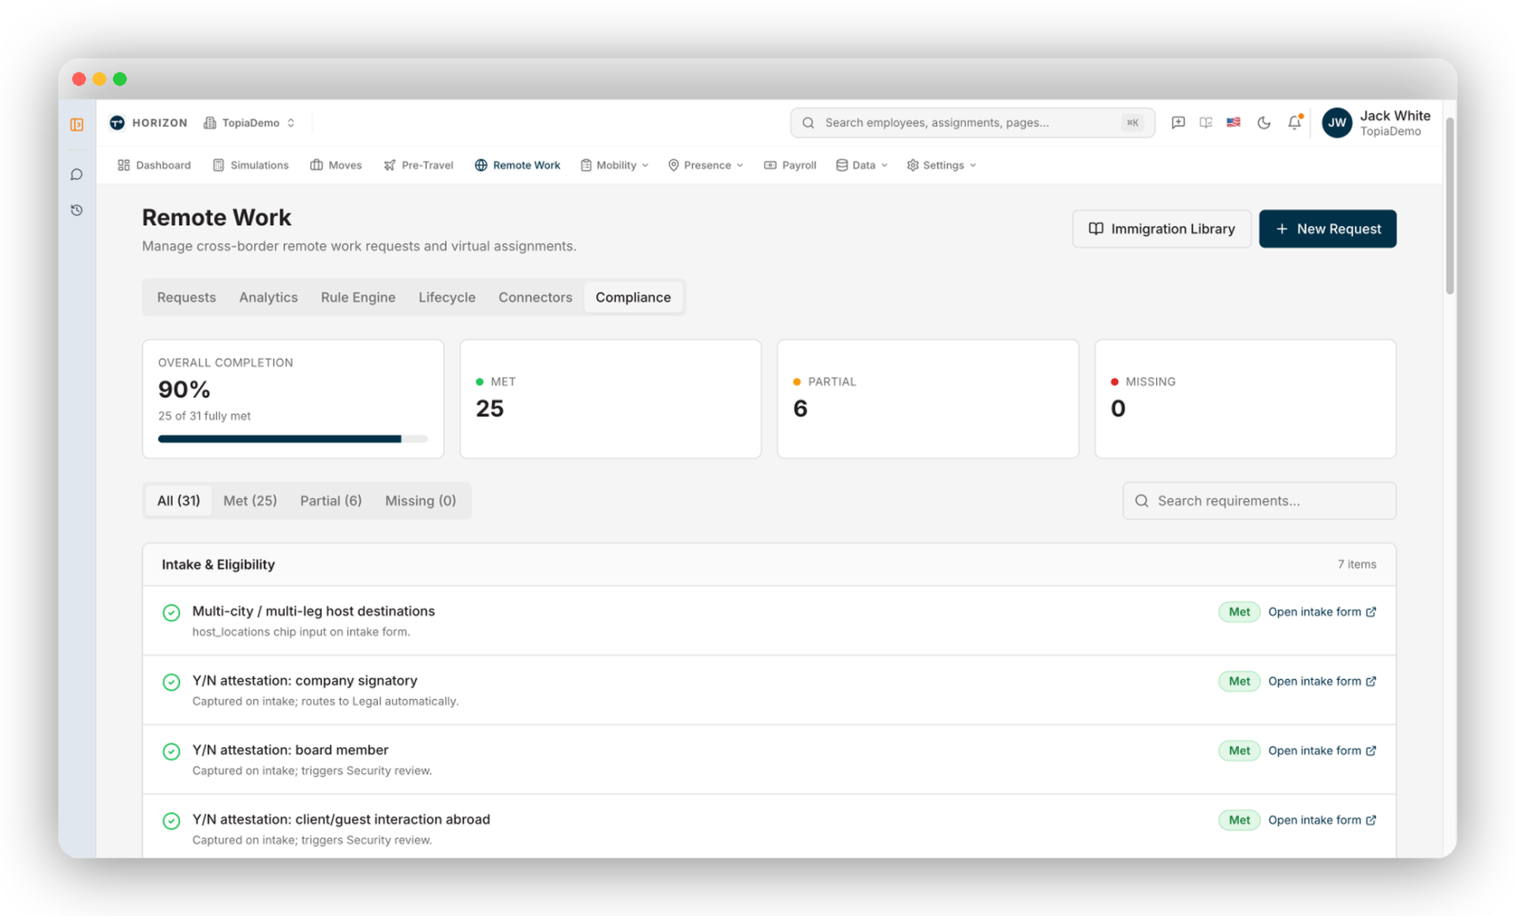Click Met badge on board member row
Viewport: 1515px width, 916px height.
click(1239, 750)
